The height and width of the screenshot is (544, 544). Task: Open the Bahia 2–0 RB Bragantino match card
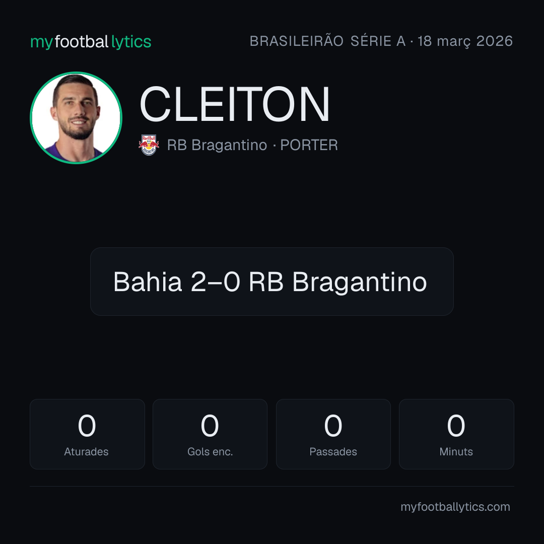[271, 282]
